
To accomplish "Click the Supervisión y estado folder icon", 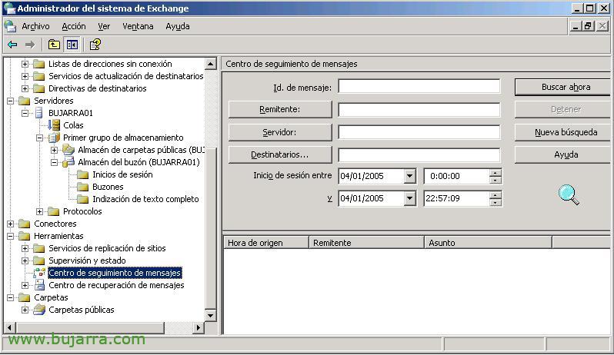I will 38,260.
